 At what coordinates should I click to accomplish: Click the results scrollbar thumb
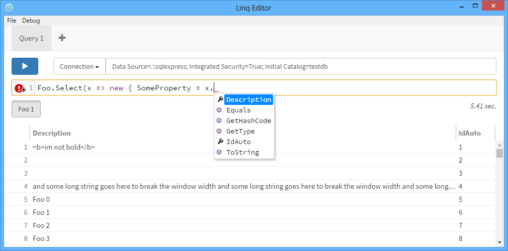pyautogui.click(x=499, y=153)
